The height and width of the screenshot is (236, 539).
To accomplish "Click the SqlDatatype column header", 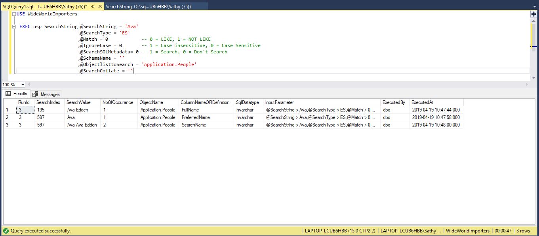I will [x=248, y=102].
